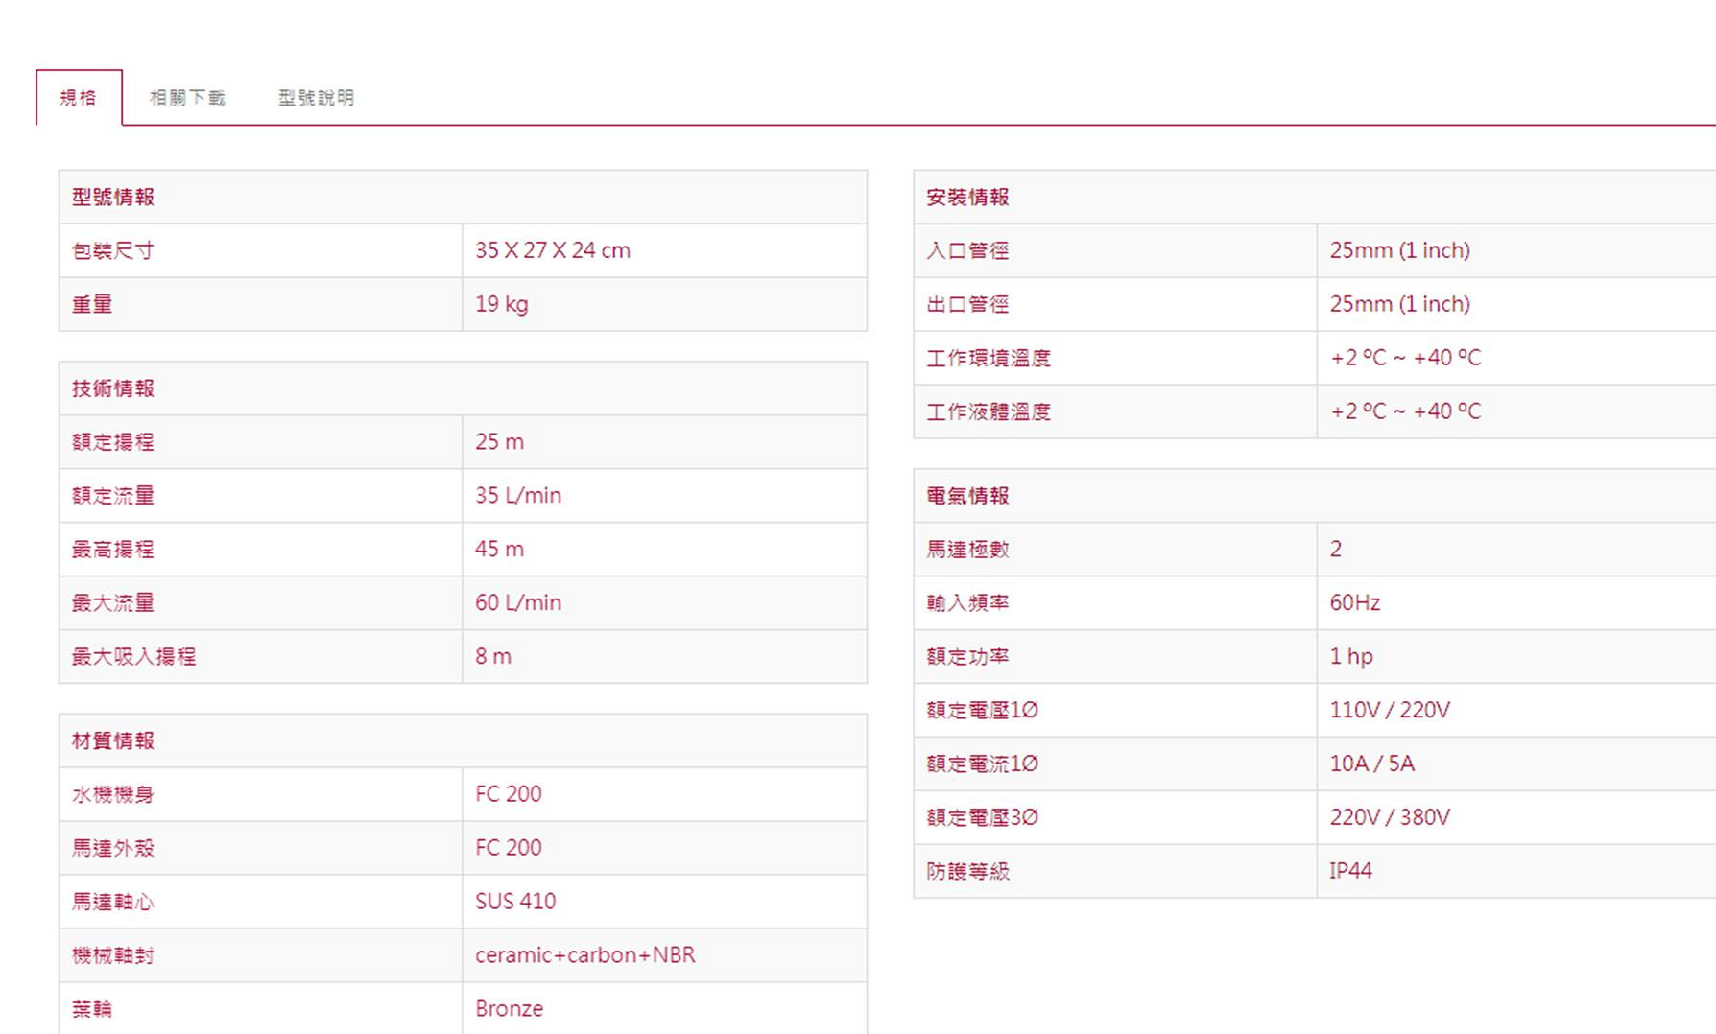Click the 馬達極數 label
Screen dimensions: 1716x1034
click(x=967, y=550)
